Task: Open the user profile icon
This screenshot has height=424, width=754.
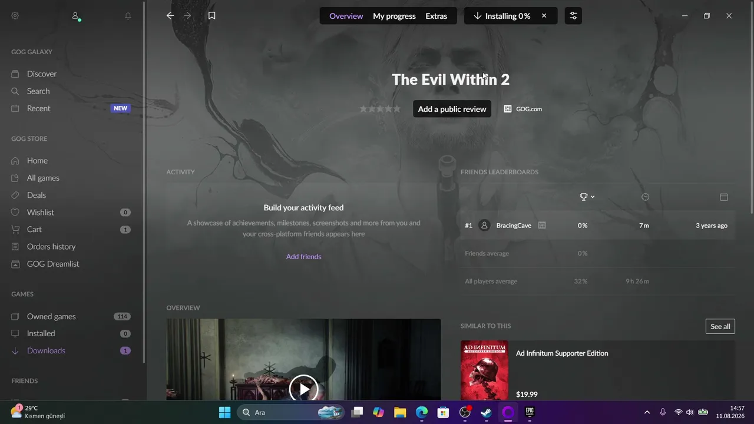Action: pos(75,16)
